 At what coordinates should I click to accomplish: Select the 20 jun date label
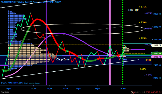pyautogui.click(x=34, y=89)
